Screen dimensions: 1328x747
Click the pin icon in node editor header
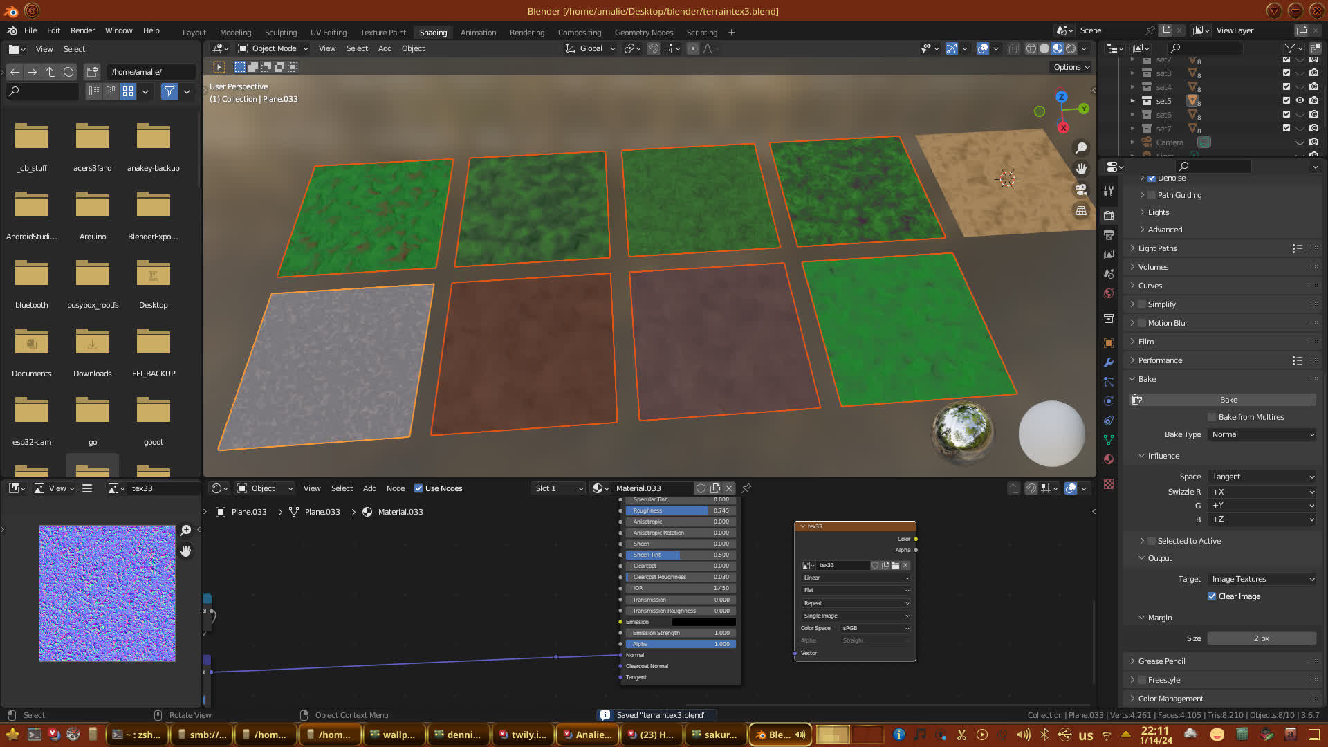pyautogui.click(x=746, y=488)
